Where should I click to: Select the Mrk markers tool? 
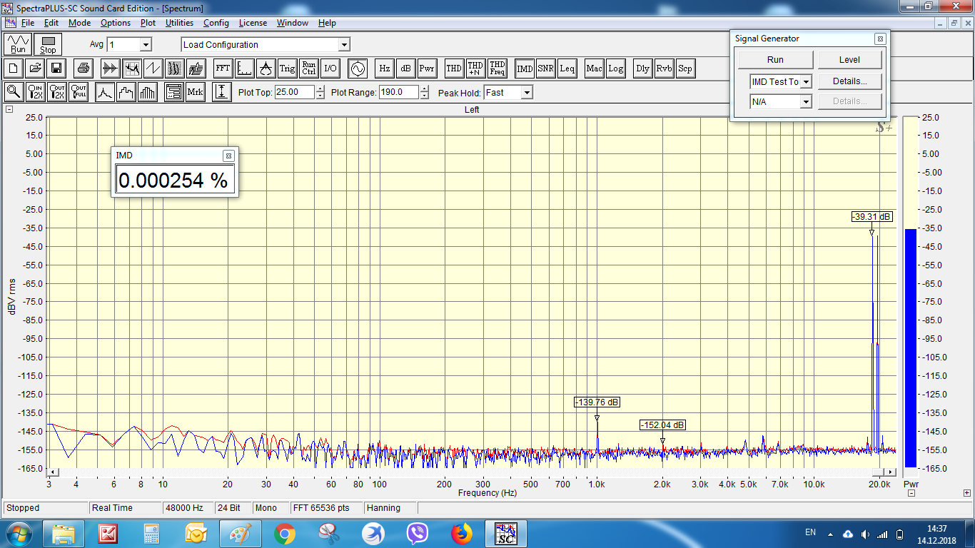[195, 92]
